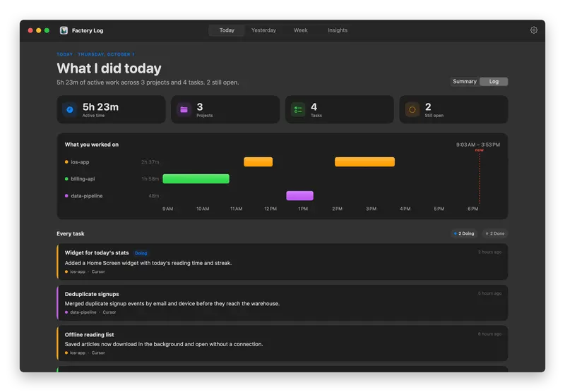
Task: Click the 4 Tasks stat card
Action: coord(340,110)
